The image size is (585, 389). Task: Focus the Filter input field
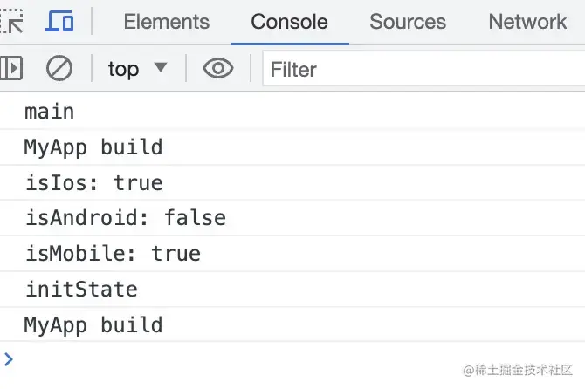tap(419, 69)
